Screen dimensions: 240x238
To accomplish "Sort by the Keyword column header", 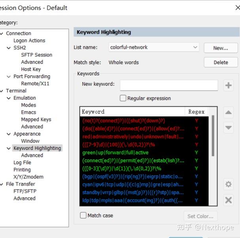I will (132, 111).
